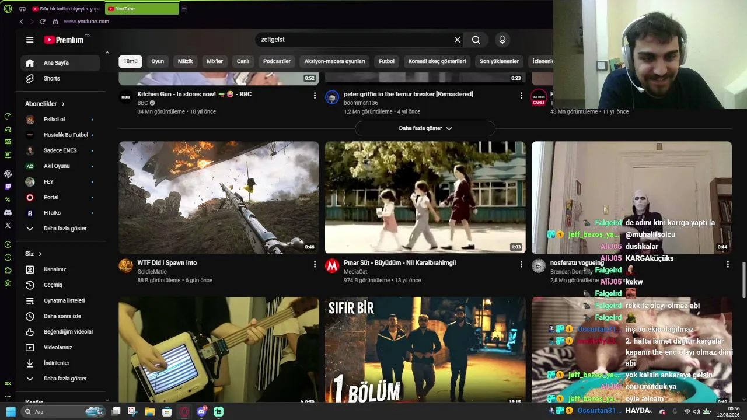Open GX Control speedometer in sidebar
Image resolution: width=747 pixels, height=420 pixels.
(8, 116)
